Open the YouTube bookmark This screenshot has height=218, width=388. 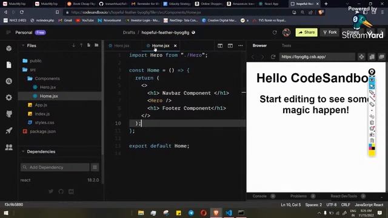pos(85,21)
